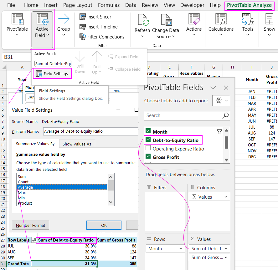Viewport: 278px width, 270px height.
Task: Click the Refresh icon in Data group
Action: click(x=142, y=21)
